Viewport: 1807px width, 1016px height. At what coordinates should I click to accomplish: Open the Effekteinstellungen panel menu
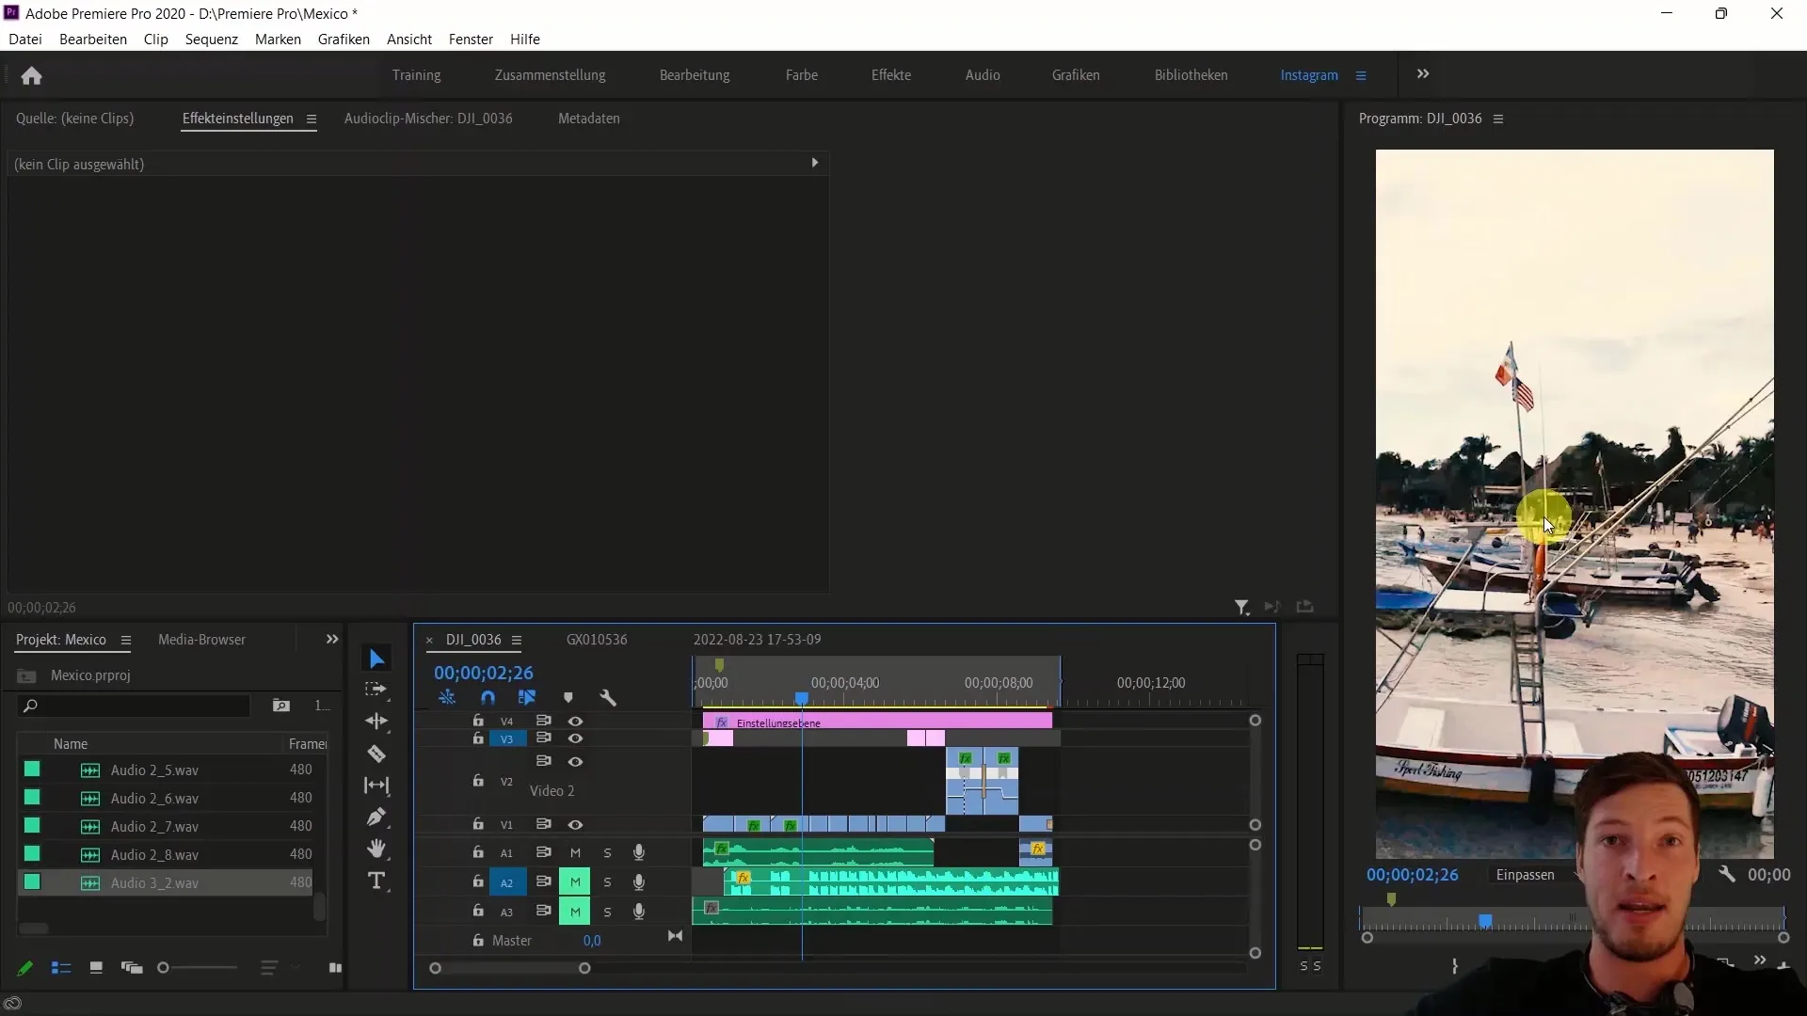click(312, 119)
